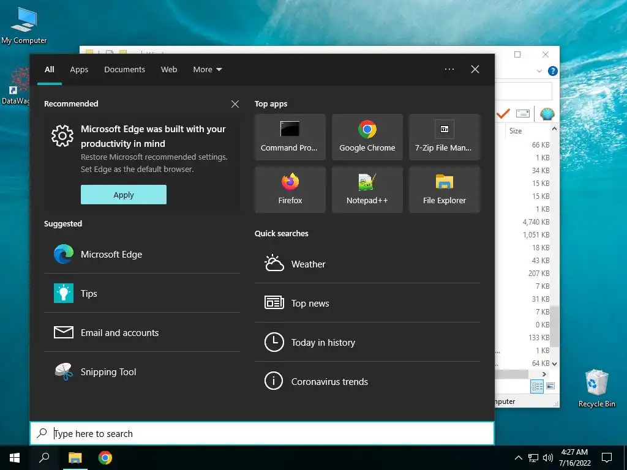Click the Windows Start button
Screen dimensions: 627x470
(x=15, y=458)
